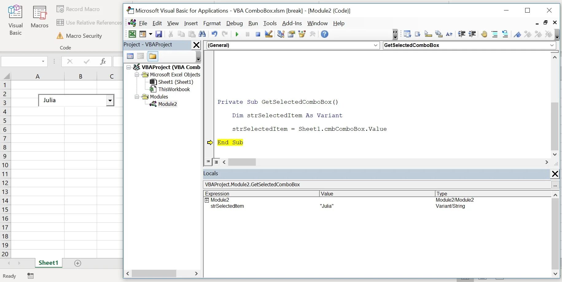Open the Properties Window icon
562x282 pixels.
pos(291,34)
